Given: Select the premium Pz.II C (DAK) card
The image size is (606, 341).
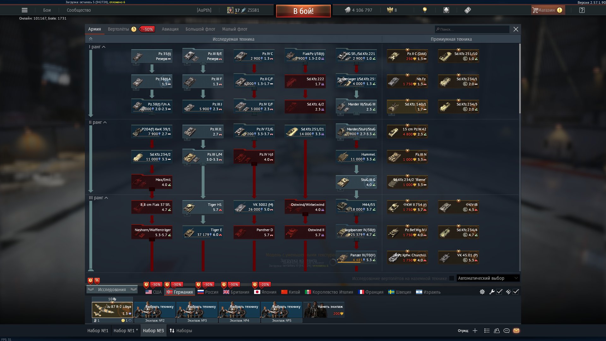Looking at the screenshot, I should 407,56.
